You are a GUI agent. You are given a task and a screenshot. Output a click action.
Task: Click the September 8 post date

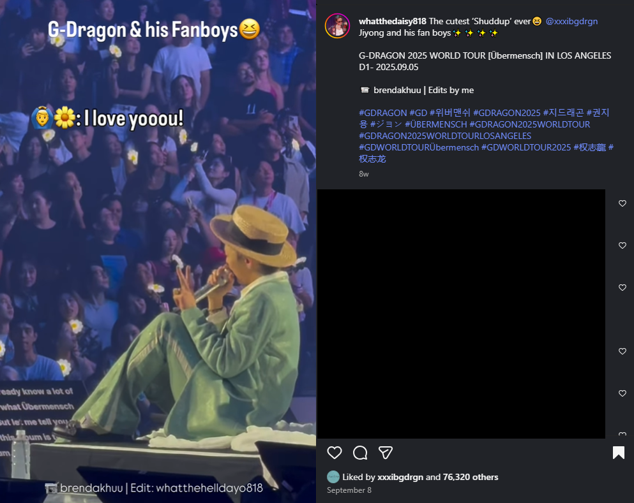(349, 490)
